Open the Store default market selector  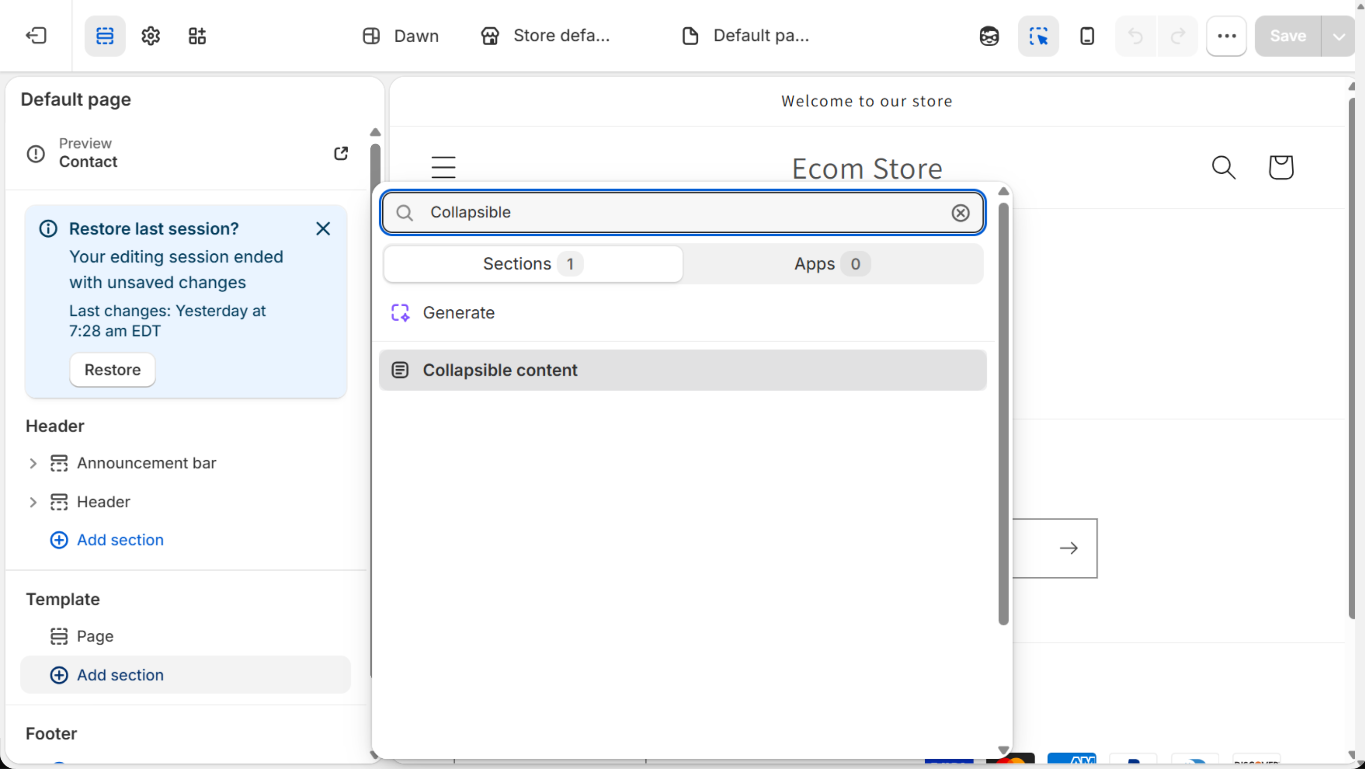pyautogui.click(x=545, y=36)
